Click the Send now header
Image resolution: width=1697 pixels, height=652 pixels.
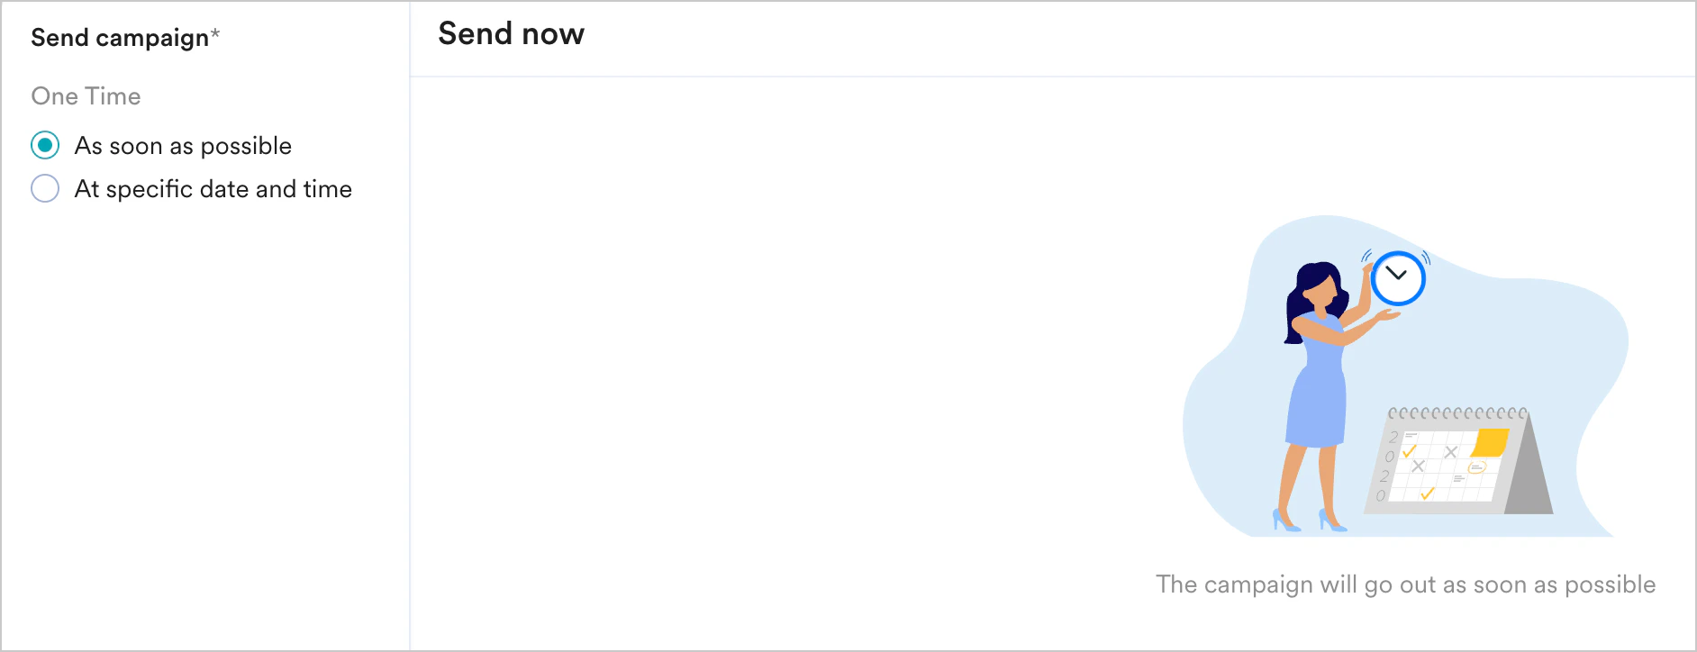[x=511, y=33]
